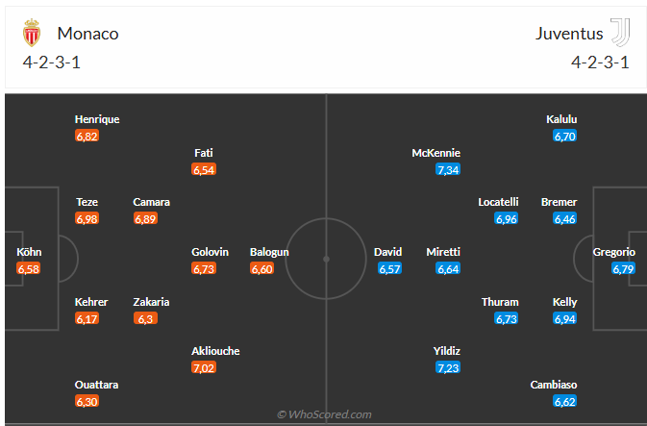
Task: Click the Juventus club logo icon
Action: (620, 34)
